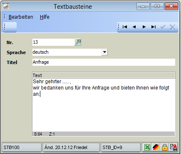Screen dimensions: 181x154
Task: Click the save document icon in status bar
Action: click(174, 147)
